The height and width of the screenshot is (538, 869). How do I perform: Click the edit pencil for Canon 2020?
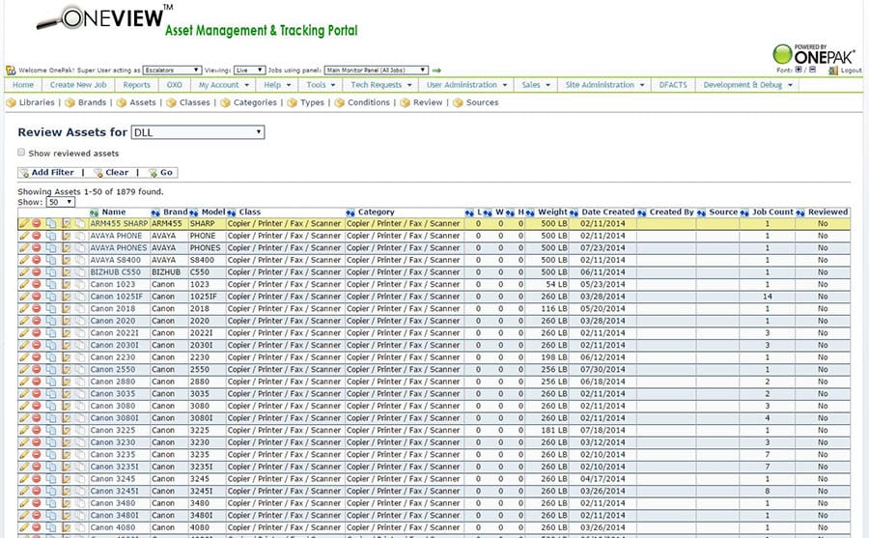point(24,321)
